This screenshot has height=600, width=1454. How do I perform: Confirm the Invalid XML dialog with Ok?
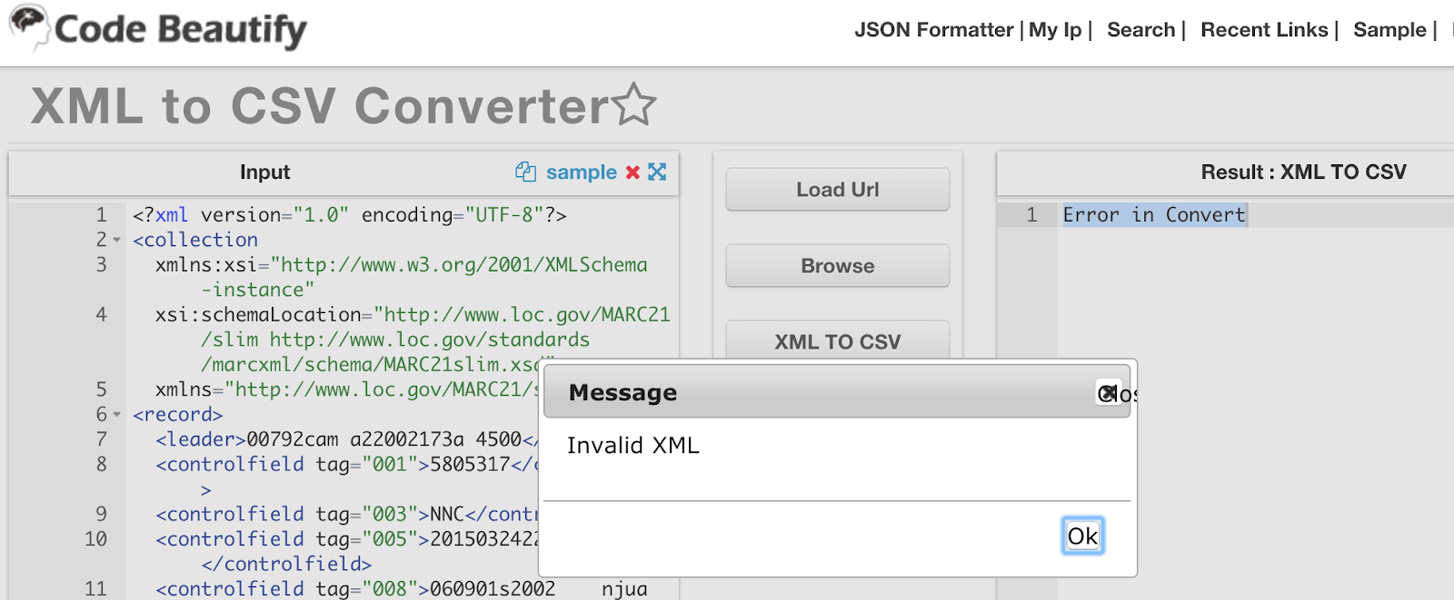(1083, 536)
